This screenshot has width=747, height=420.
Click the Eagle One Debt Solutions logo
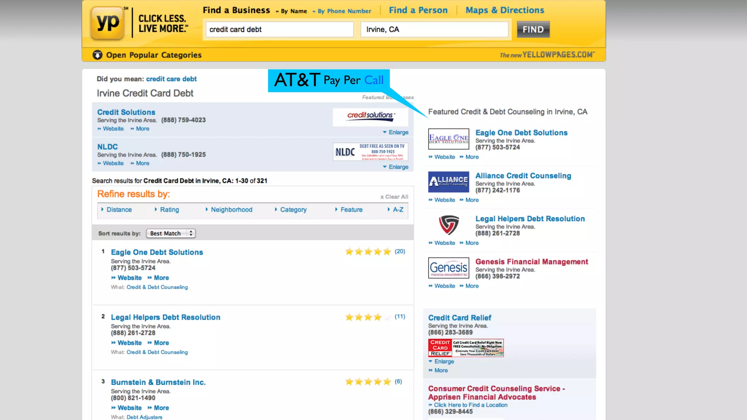pos(449,139)
